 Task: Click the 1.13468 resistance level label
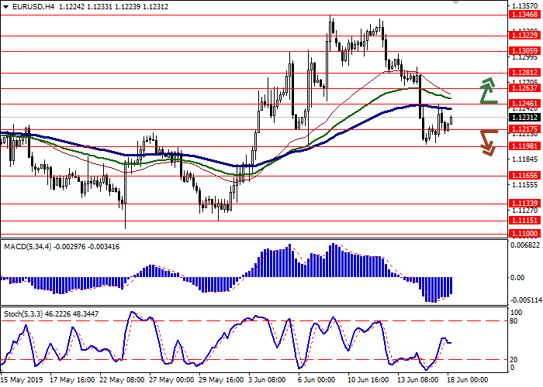524,36
